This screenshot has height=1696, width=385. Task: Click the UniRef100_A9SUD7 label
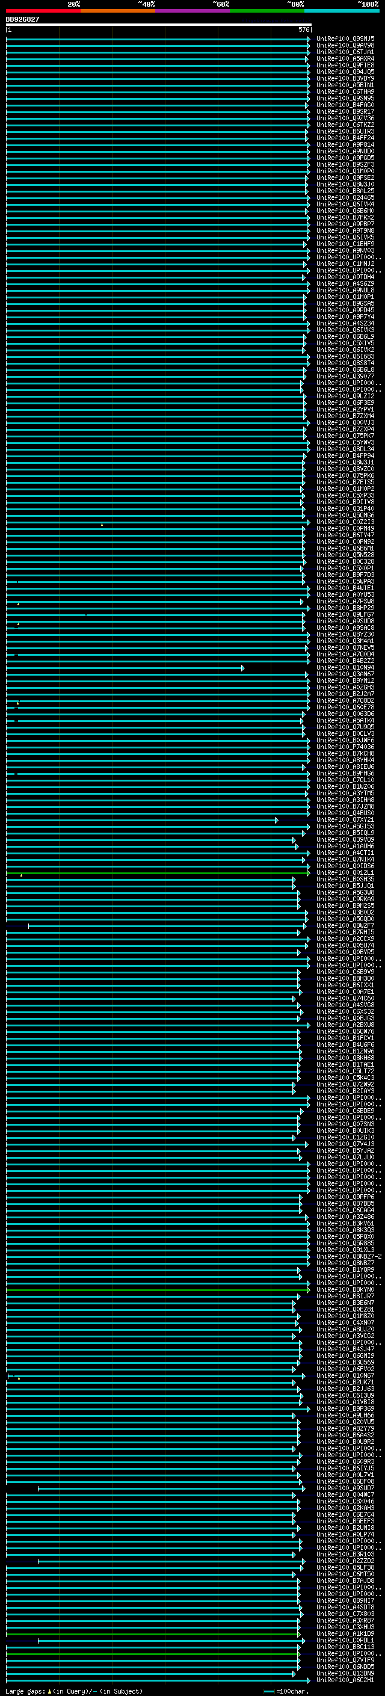tap(345, 1488)
